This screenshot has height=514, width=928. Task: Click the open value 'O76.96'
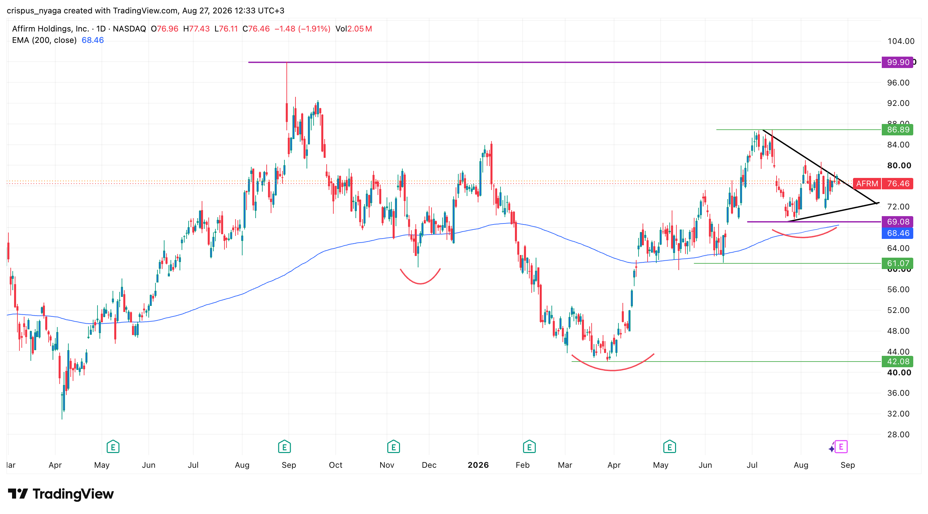pos(164,29)
